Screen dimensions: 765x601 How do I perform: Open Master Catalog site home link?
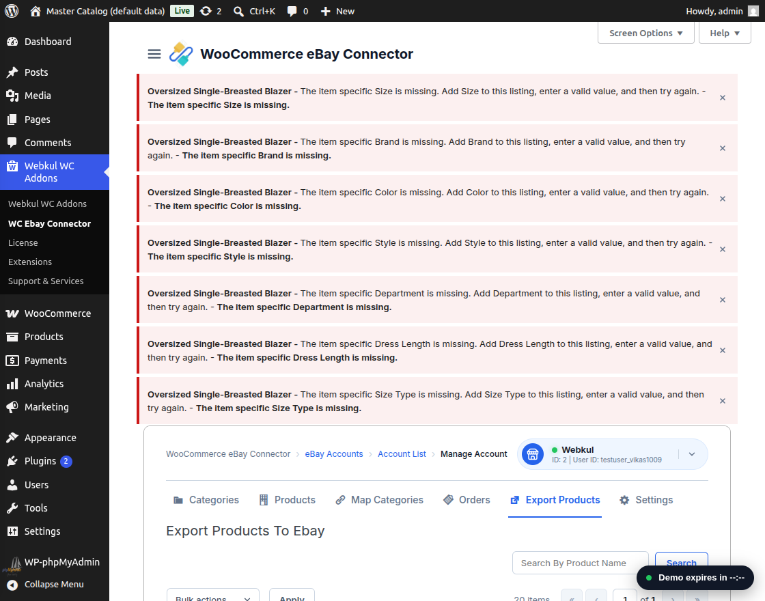[x=97, y=11]
